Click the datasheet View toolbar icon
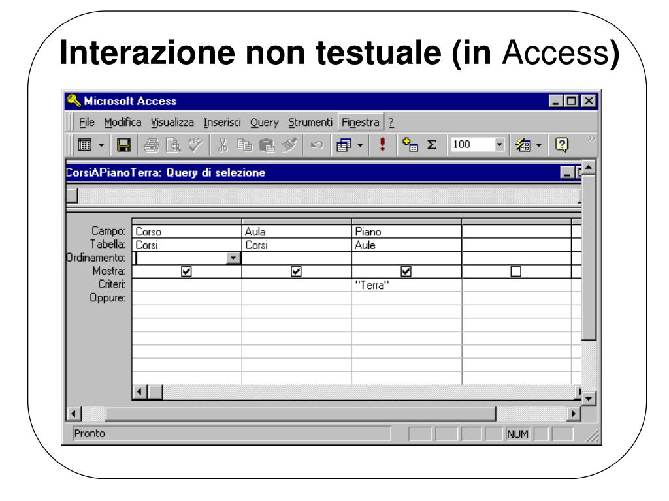This screenshot has height=501, width=669. (84, 145)
